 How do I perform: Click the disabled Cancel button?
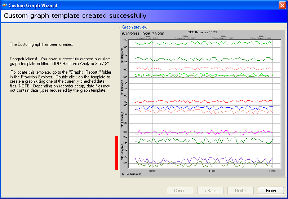click(x=180, y=191)
